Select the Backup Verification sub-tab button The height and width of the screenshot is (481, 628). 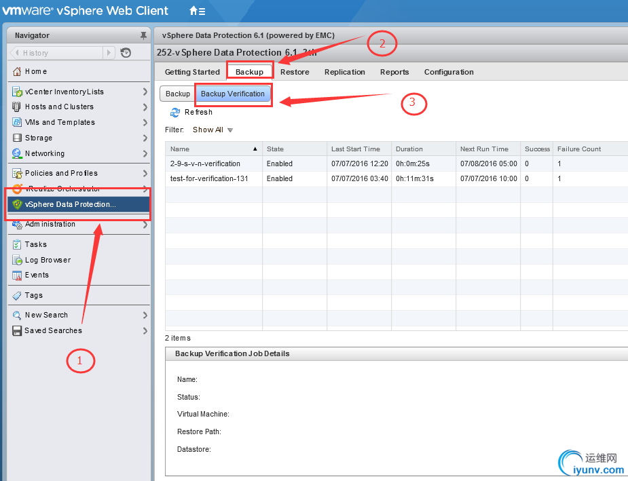(233, 94)
